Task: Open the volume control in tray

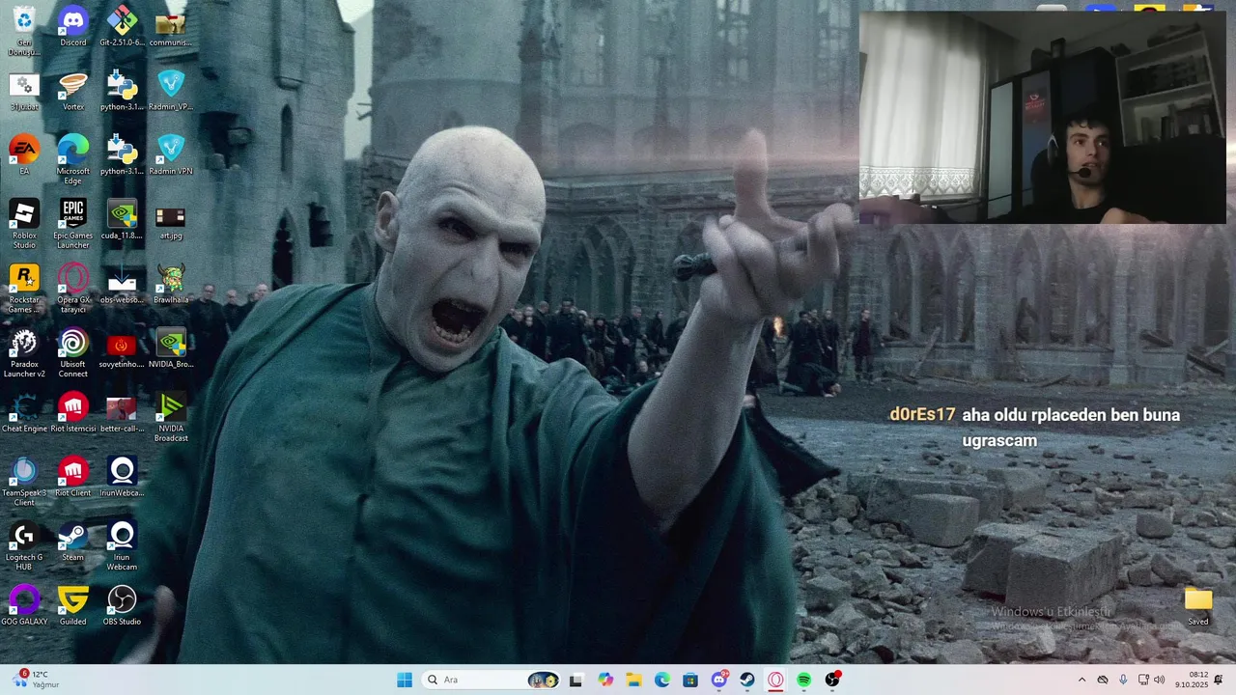Action: 1160,680
